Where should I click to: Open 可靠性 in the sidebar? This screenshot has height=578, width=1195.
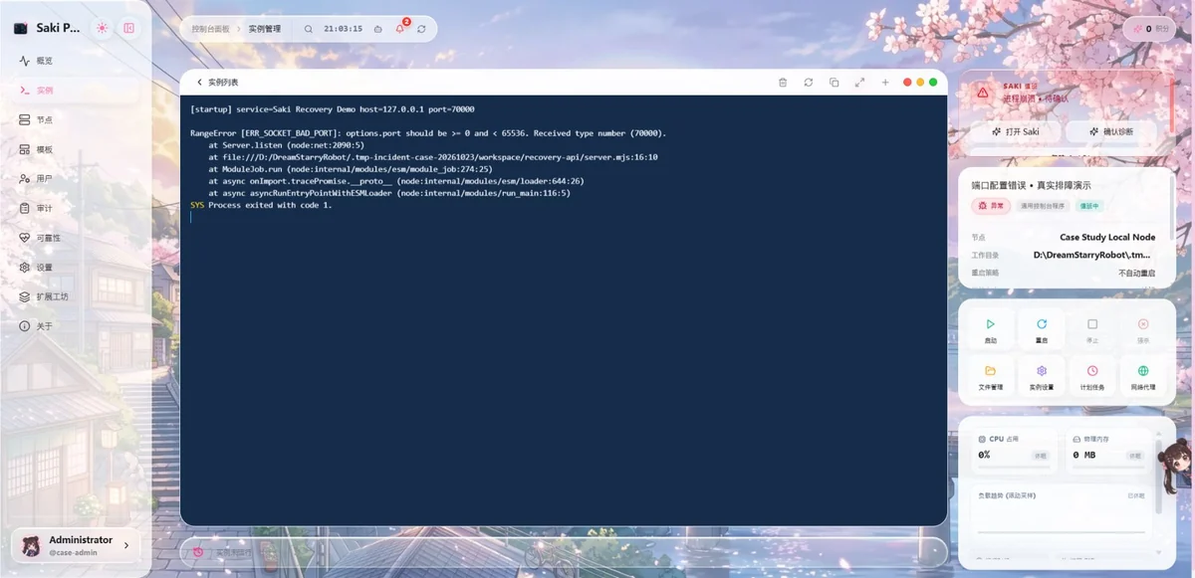pyautogui.click(x=76, y=238)
